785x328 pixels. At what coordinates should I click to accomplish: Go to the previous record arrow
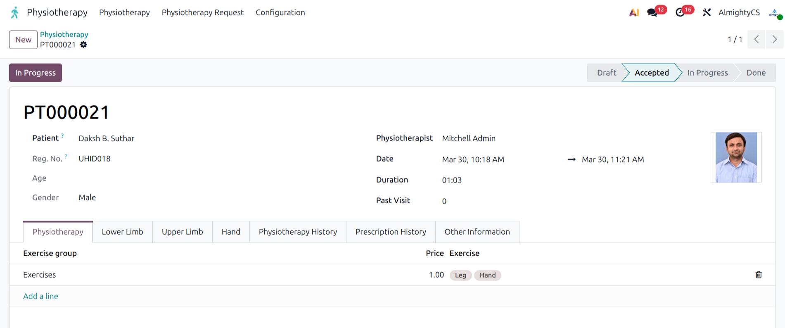(756, 39)
